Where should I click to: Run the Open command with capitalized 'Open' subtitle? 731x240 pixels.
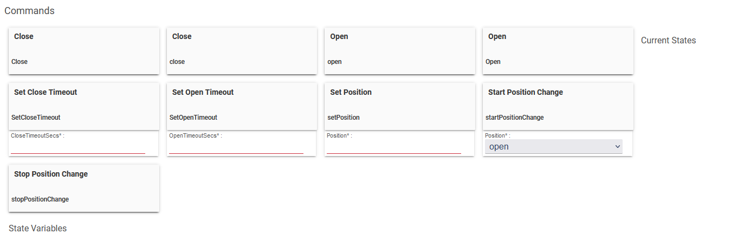click(x=558, y=50)
